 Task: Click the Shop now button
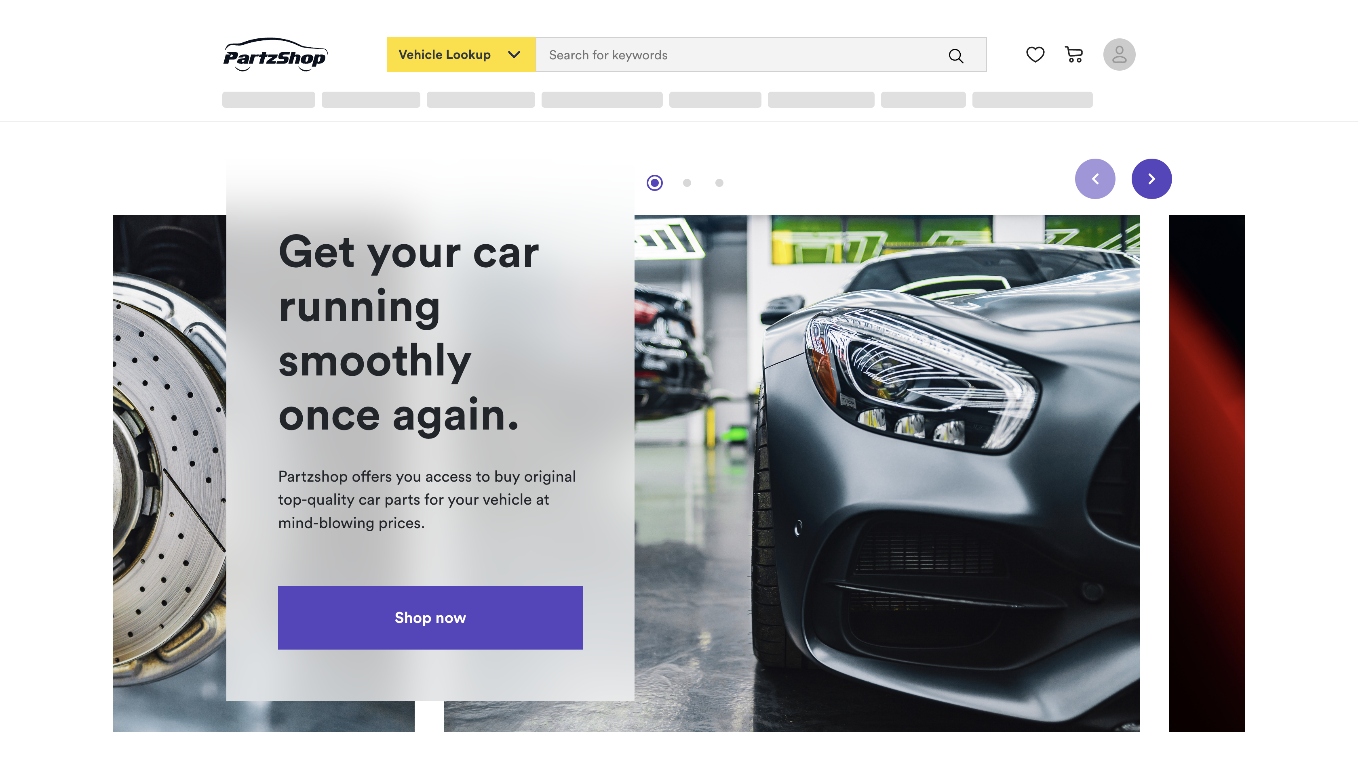(430, 618)
